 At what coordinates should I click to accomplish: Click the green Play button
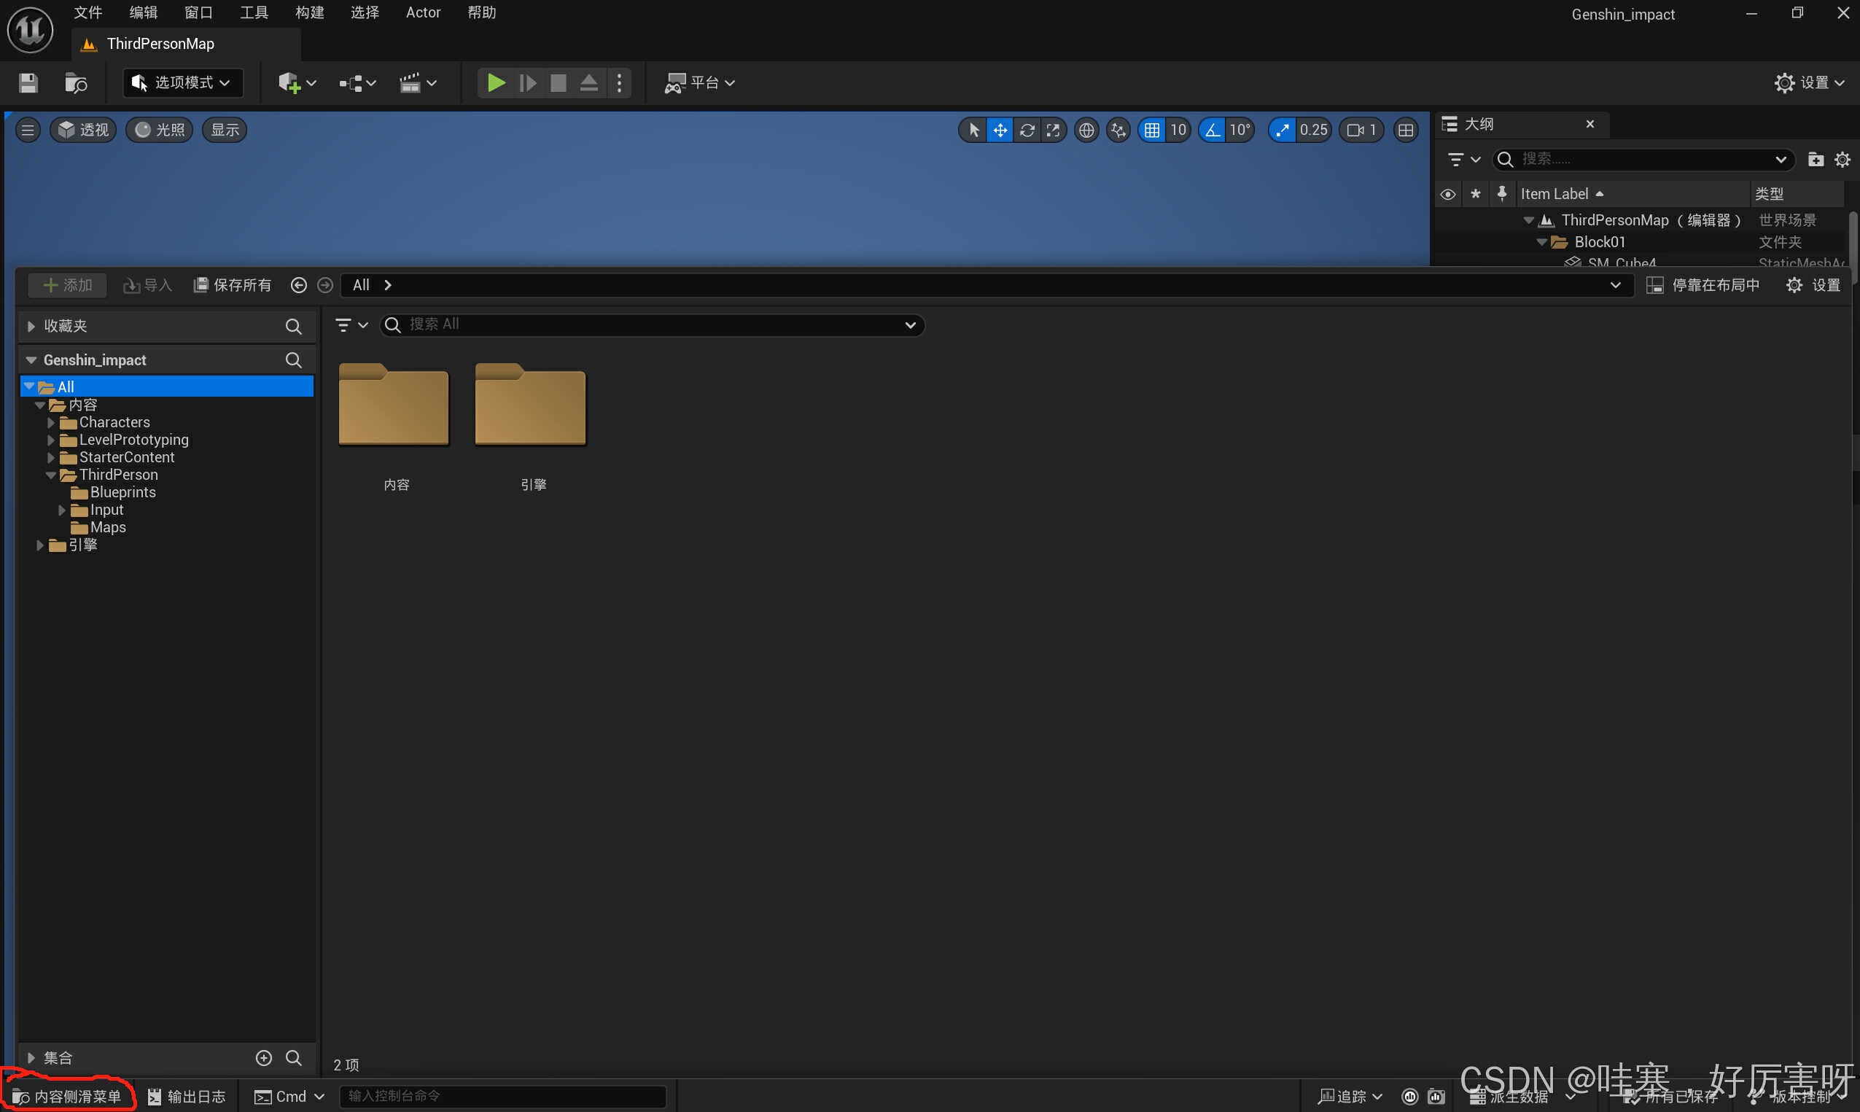495,82
